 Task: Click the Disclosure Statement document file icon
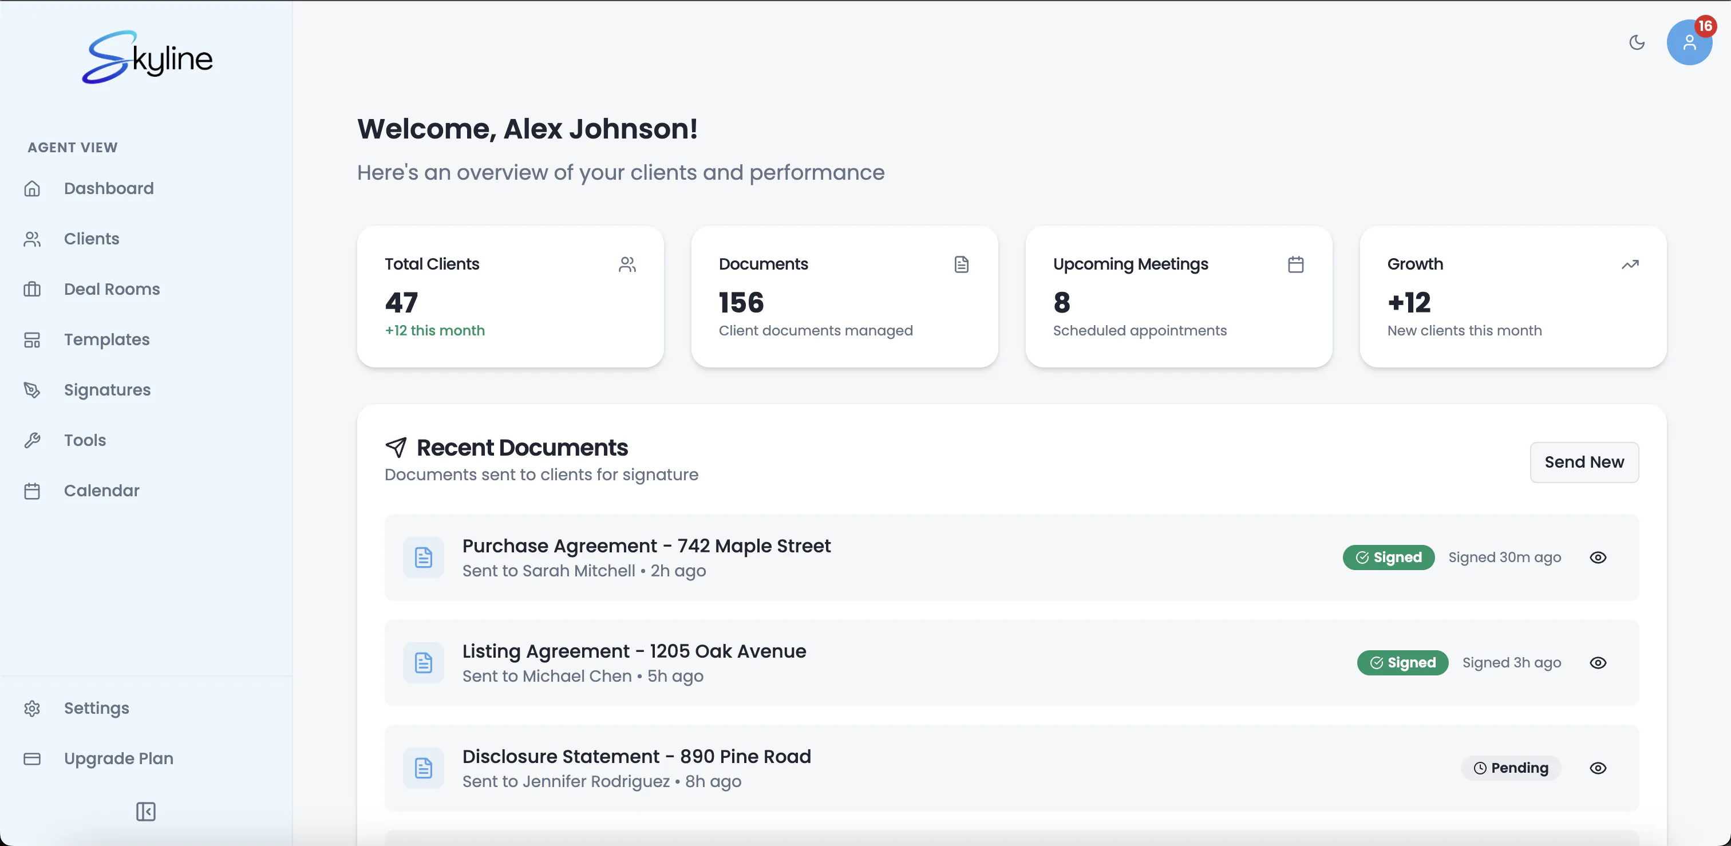tap(424, 768)
